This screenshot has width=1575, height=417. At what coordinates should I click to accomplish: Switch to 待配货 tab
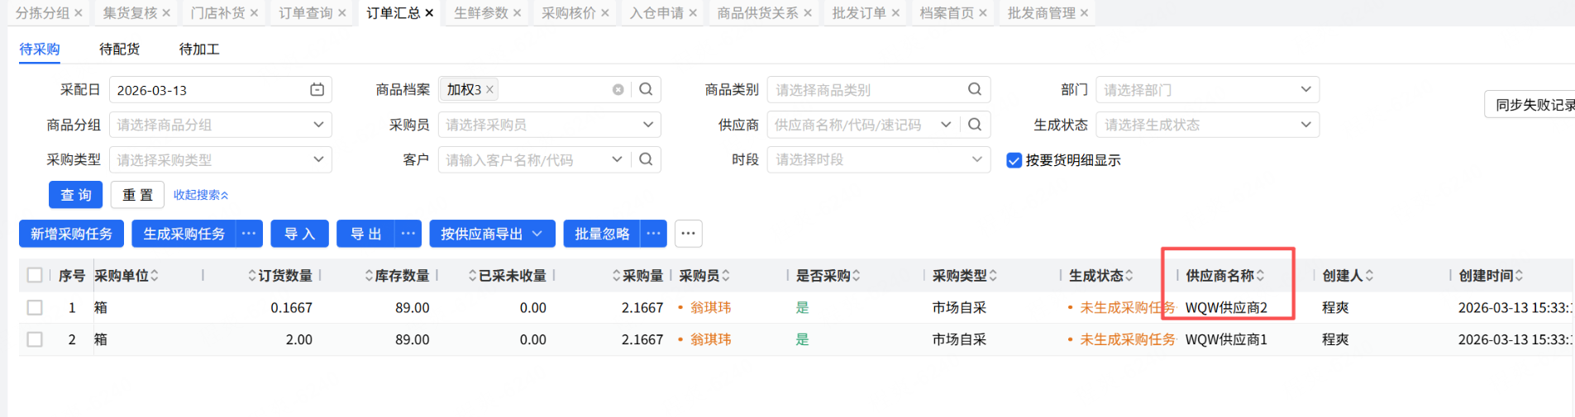point(119,50)
